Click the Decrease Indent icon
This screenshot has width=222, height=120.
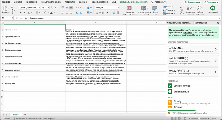[x=77, y=13]
